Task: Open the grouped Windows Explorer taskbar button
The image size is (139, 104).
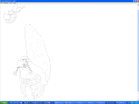Action: (x=70, y=103)
